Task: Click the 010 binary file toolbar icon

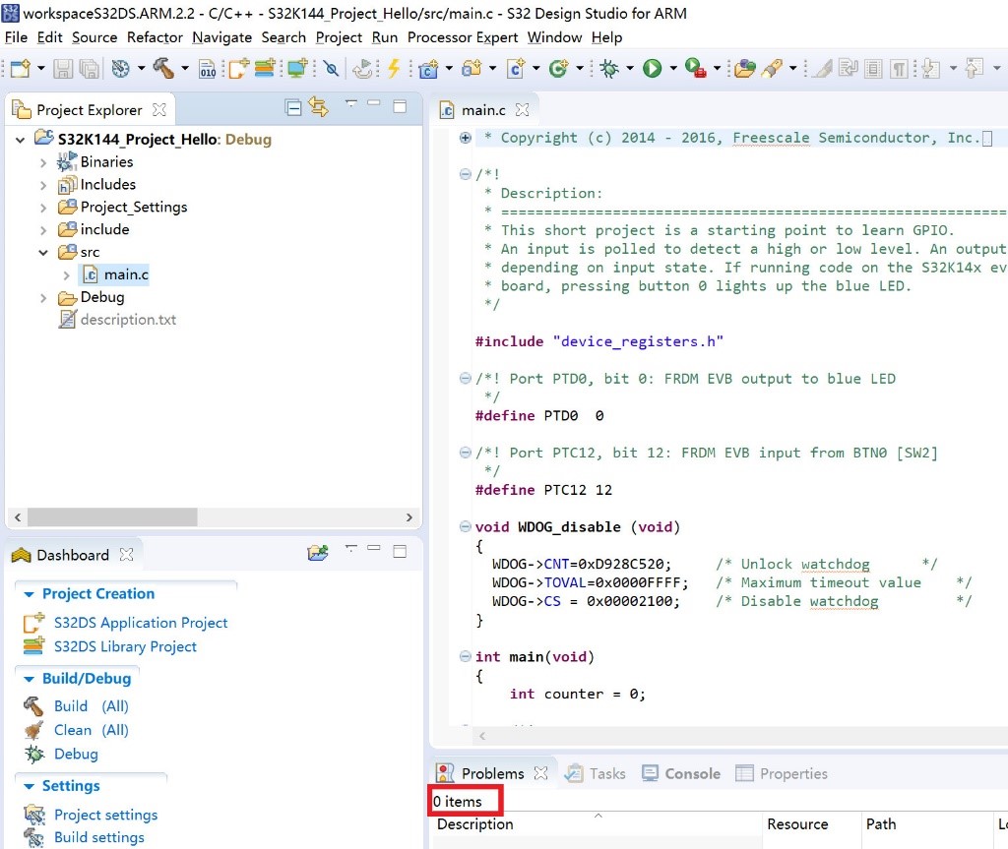Action: 207,68
